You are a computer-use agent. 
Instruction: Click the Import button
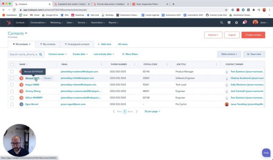(x=232, y=35)
